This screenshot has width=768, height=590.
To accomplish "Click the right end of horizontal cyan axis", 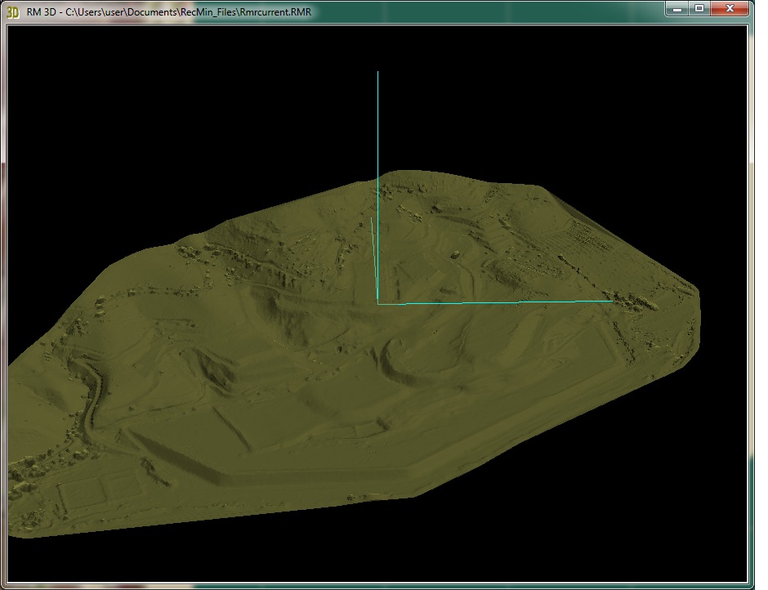I will pyautogui.click(x=612, y=301).
